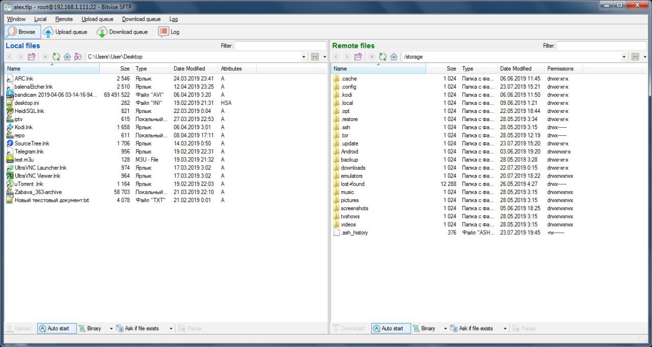Go up one folder in Local files

coord(32,57)
